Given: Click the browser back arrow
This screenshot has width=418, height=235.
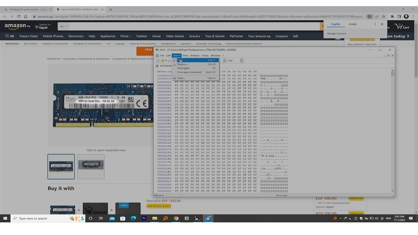Looking at the screenshot, I should [x=5, y=16].
